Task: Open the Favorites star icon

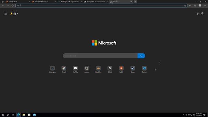Action: [x=190, y=6]
